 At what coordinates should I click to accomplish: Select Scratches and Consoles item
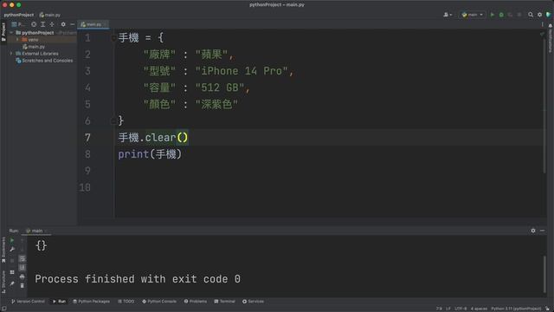point(44,61)
